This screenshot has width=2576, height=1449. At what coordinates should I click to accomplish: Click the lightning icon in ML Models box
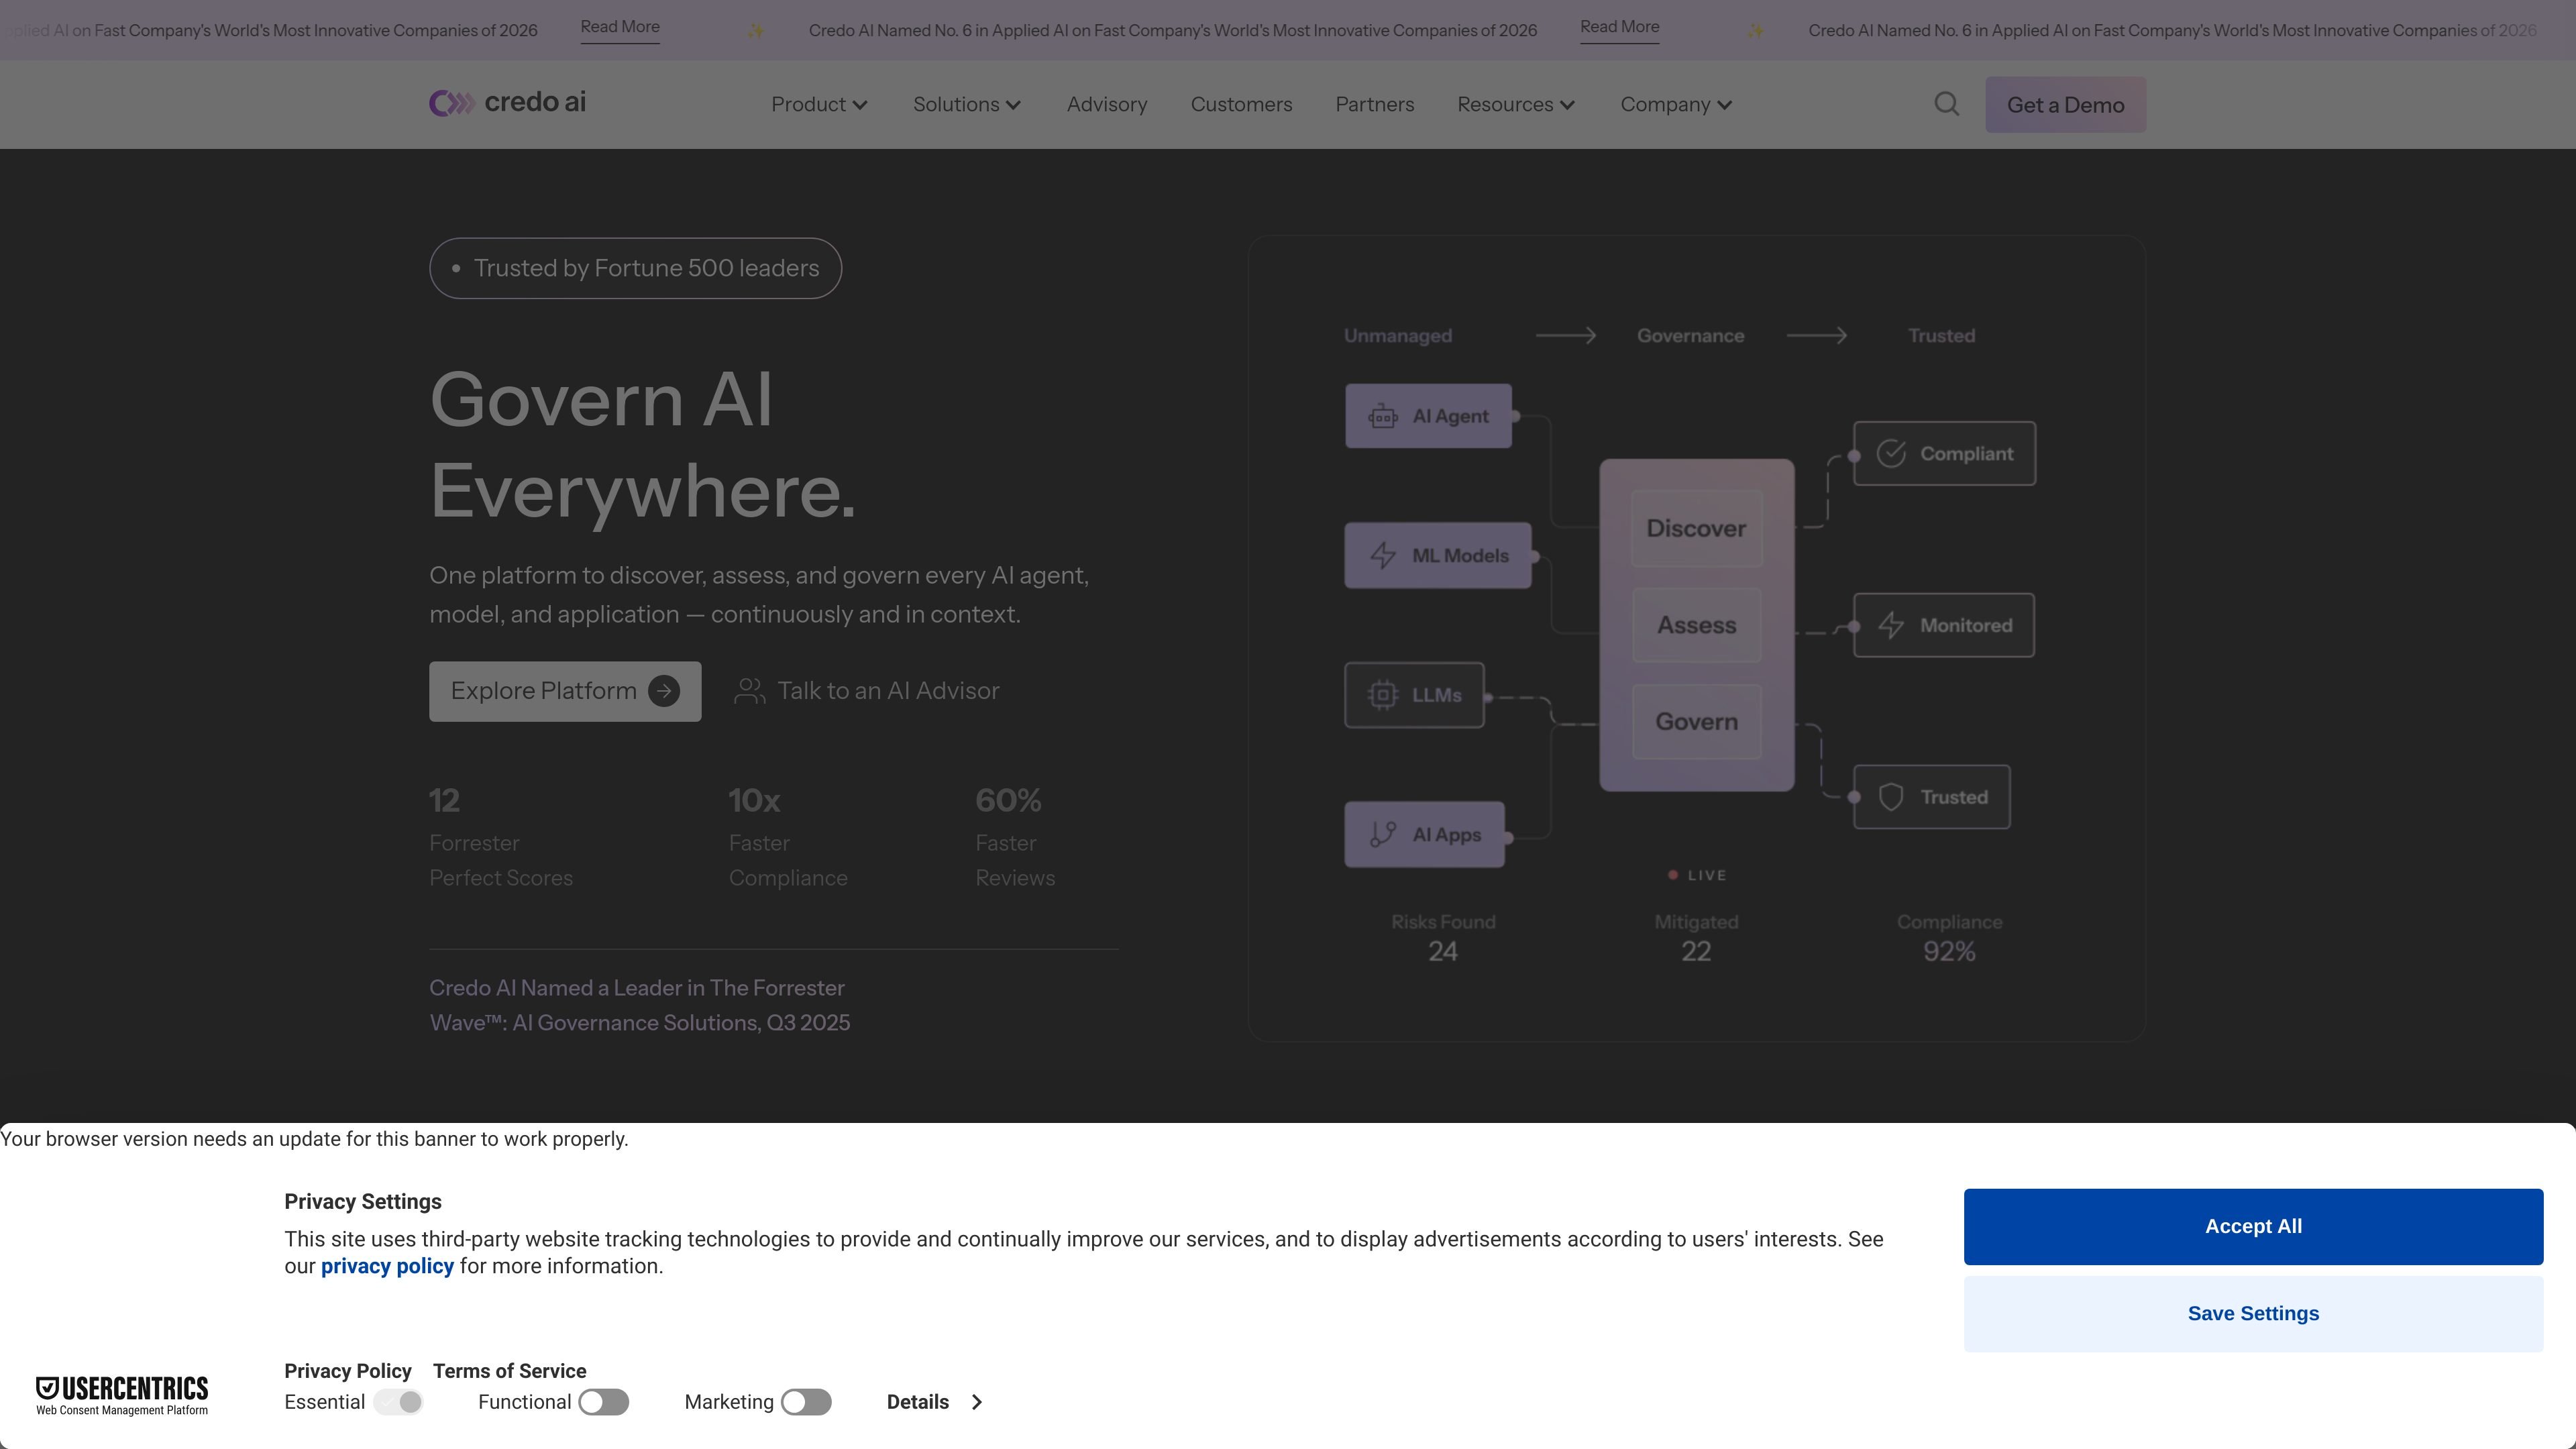1383,555
